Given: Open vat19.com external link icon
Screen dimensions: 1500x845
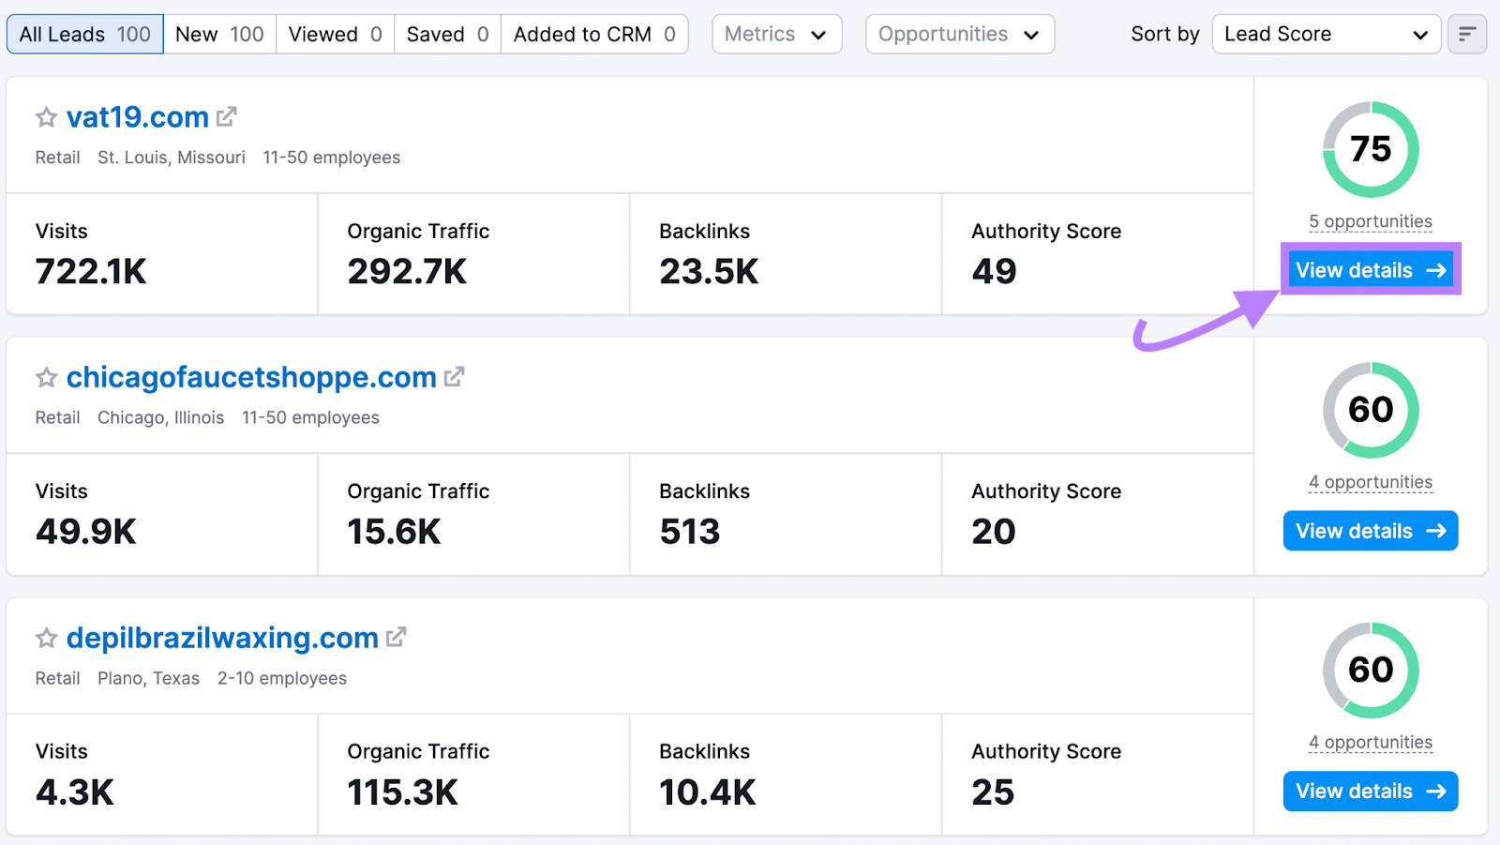Looking at the screenshot, I should [x=227, y=117].
